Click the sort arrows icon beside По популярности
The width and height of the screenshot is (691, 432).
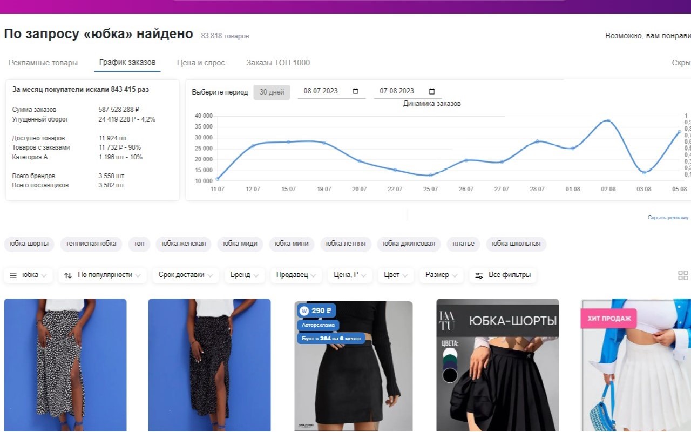(x=68, y=275)
